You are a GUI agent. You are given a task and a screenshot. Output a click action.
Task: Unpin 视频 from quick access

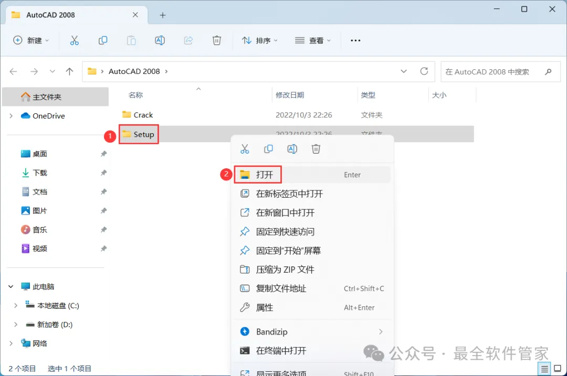coord(103,249)
